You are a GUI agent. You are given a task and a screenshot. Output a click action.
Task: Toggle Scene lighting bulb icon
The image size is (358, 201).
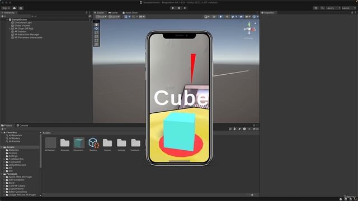[220, 17]
